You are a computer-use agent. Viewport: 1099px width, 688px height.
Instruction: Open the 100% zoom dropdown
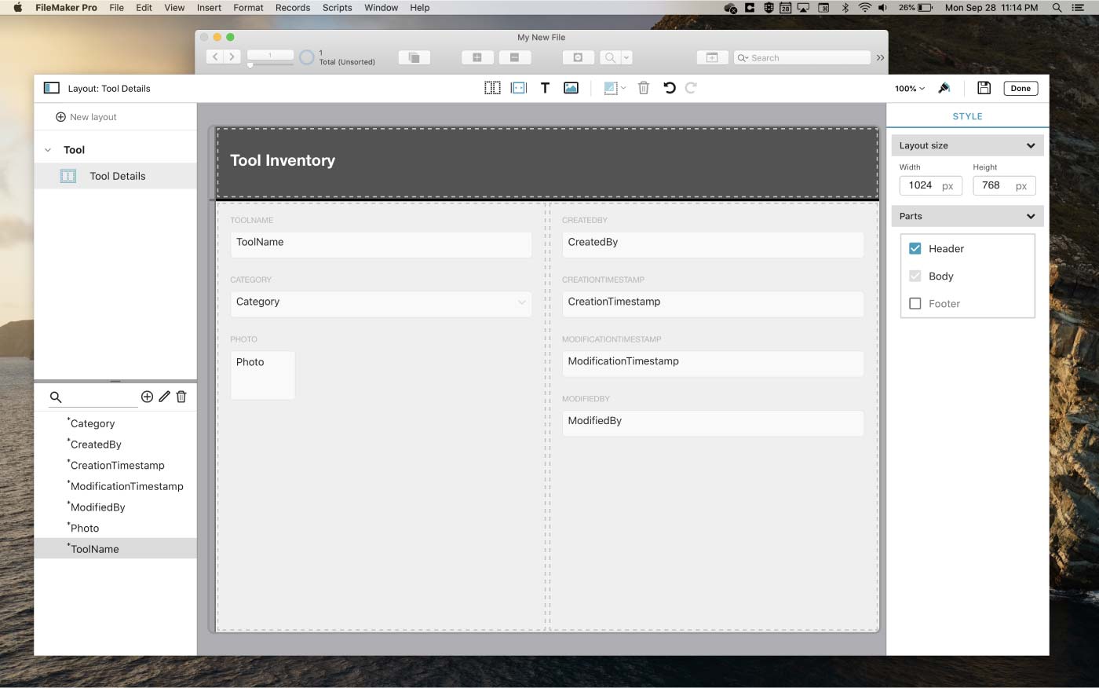point(909,89)
